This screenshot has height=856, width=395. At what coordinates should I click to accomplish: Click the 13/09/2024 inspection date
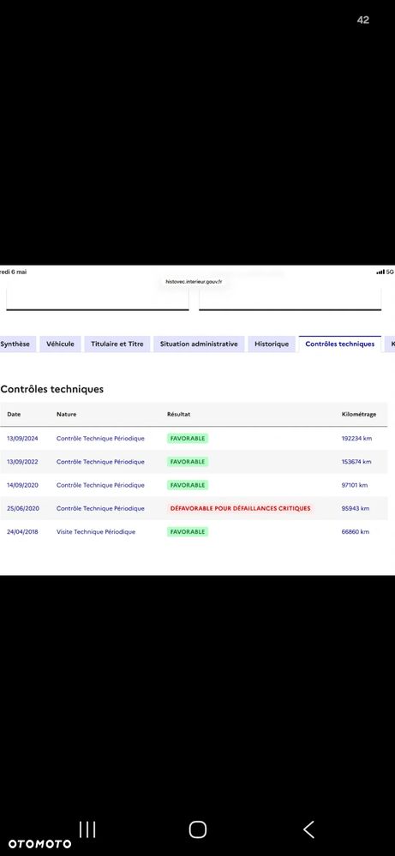pos(22,439)
